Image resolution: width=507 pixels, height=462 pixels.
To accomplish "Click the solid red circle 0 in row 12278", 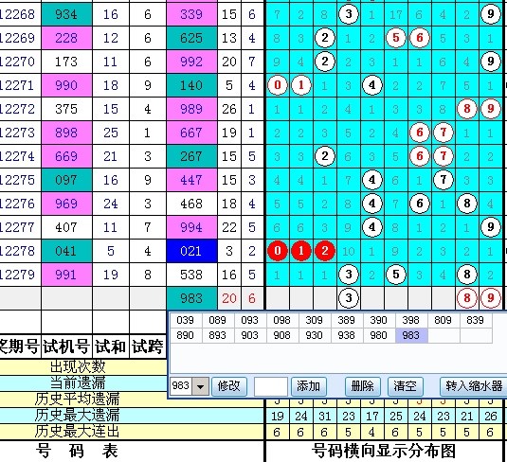I will (278, 251).
